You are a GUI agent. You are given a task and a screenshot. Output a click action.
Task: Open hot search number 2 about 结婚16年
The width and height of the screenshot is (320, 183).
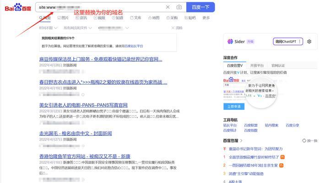[253, 166]
